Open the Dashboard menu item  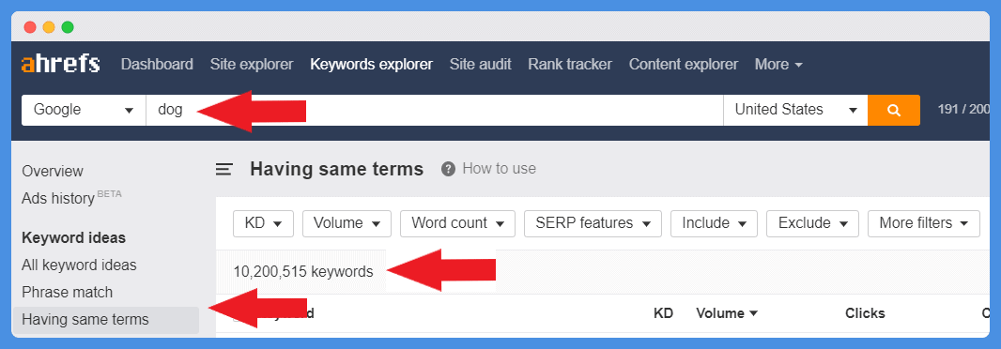tap(157, 65)
